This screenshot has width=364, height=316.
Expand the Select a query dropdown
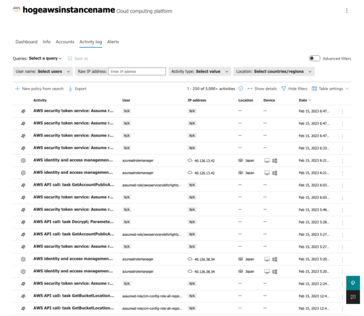pyautogui.click(x=45, y=58)
